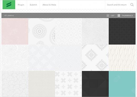Open the circular mandala pattern thumbnail
Image resolution: width=137 pixels, height=97 pixels.
coord(42,31)
